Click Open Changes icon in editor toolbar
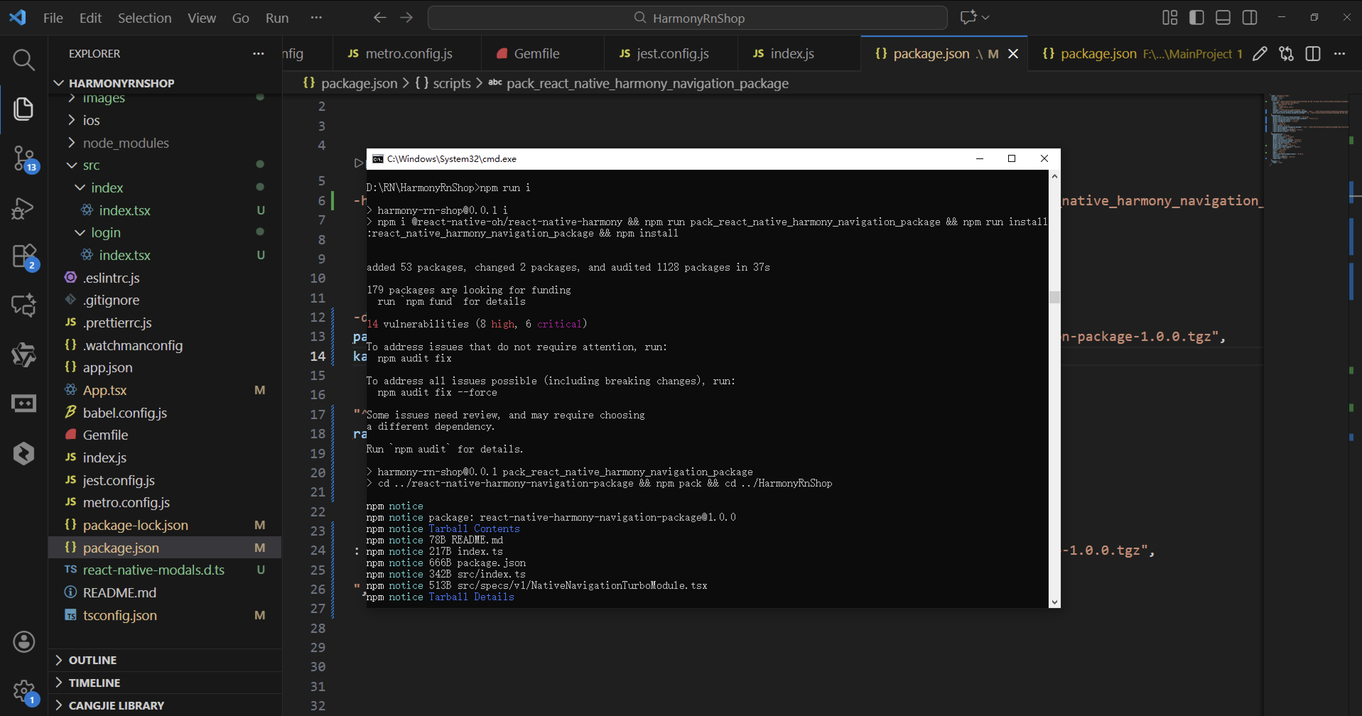1362x716 pixels. coord(1286,53)
